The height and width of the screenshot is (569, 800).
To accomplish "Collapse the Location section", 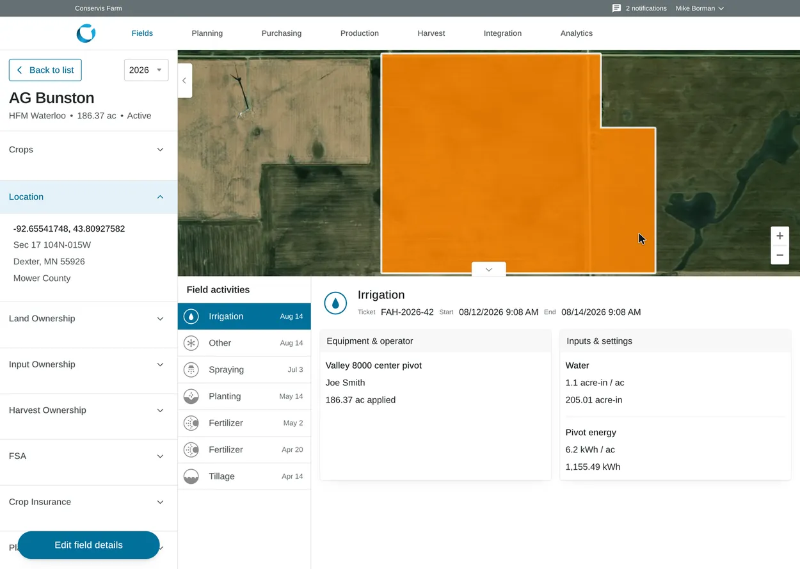I will (88, 197).
